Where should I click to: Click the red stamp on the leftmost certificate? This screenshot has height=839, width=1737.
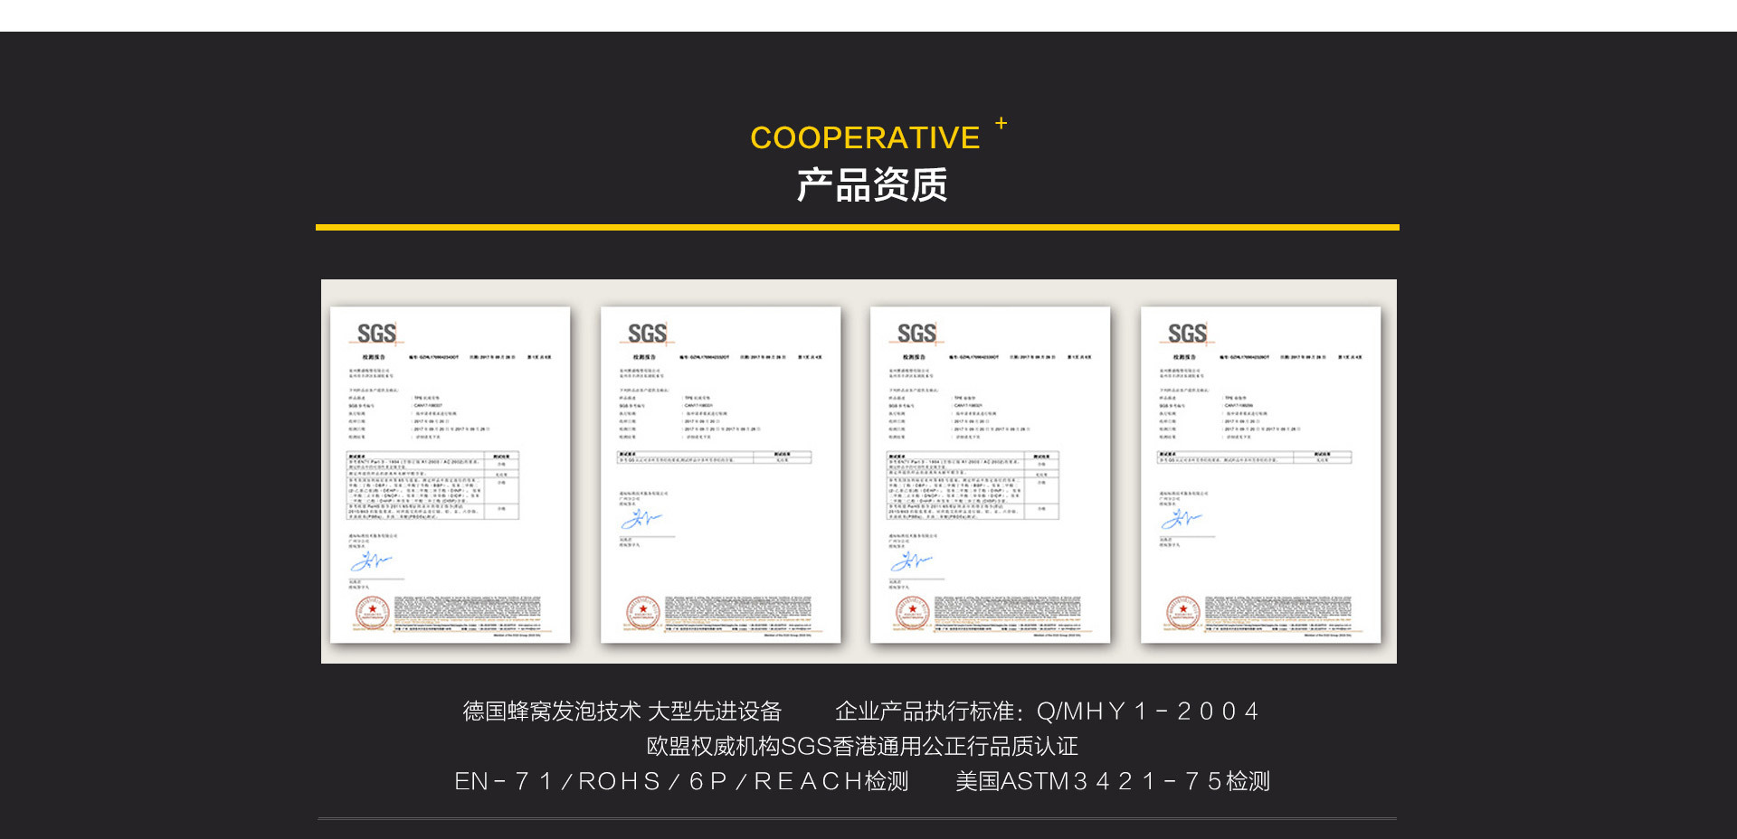[x=372, y=613]
